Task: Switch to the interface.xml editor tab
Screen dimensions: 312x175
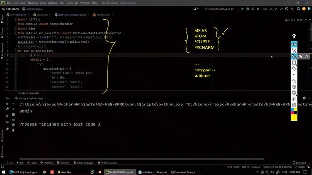Action: (x=103, y=15)
